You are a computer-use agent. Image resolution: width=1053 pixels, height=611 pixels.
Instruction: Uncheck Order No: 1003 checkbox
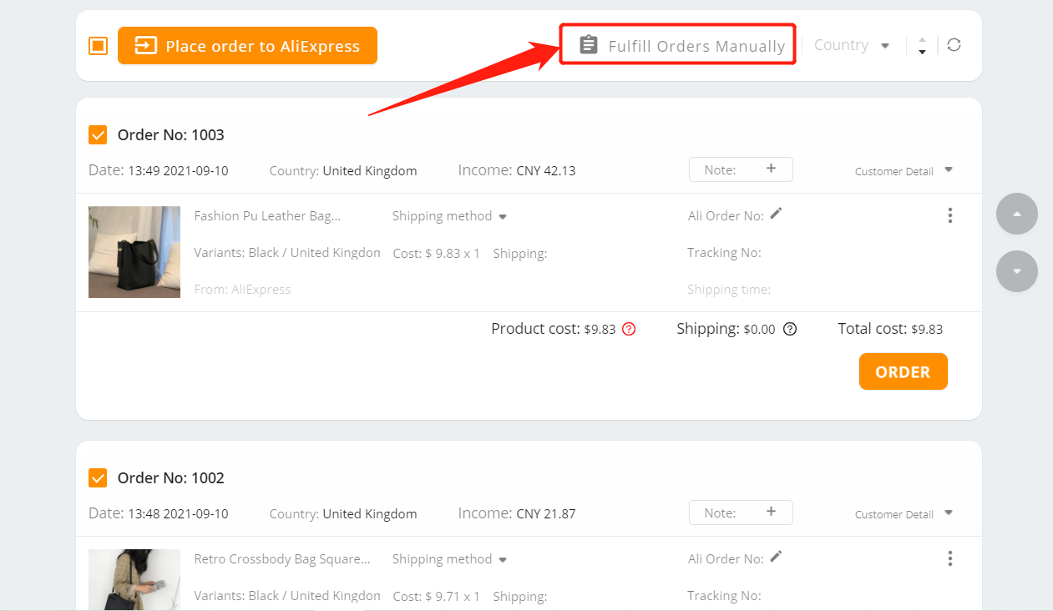(x=98, y=134)
